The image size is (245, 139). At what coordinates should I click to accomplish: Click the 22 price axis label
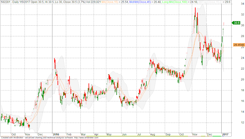coord(242,69)
